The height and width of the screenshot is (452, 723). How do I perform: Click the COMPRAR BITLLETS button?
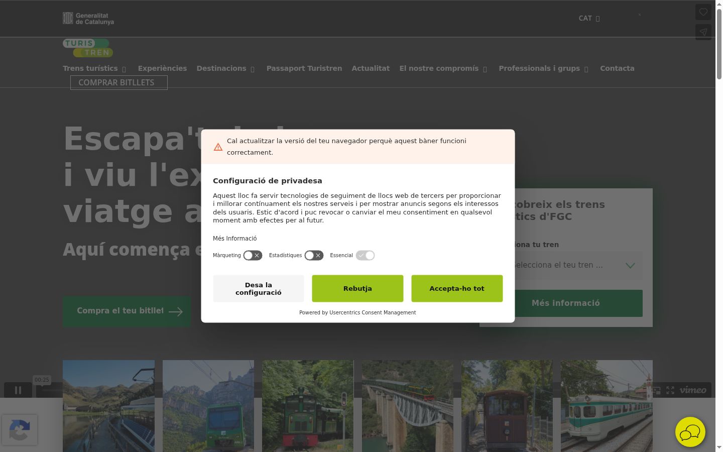point(119,82)
